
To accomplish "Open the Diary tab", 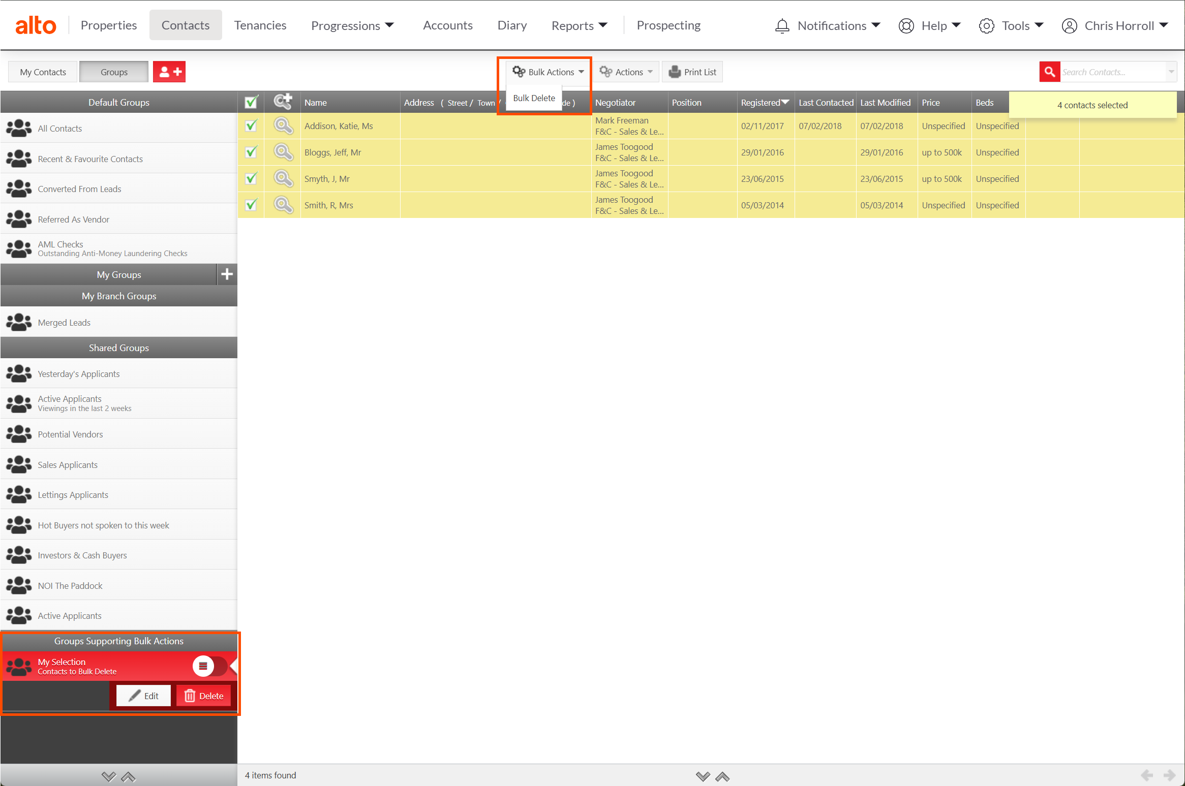I will coord(512,25).
